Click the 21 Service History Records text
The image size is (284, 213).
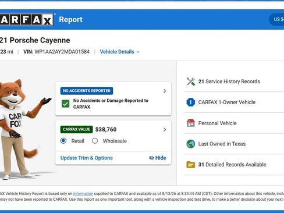click(229, 81)
